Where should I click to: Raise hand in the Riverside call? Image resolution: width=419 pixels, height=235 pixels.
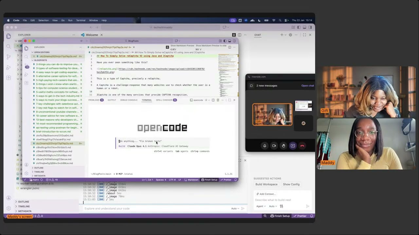[x=283, y=146]
